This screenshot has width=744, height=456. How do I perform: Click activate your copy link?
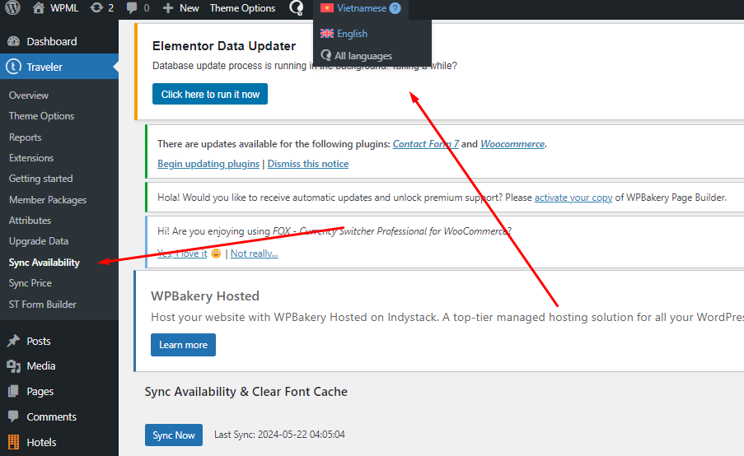(x=573, y=198)
